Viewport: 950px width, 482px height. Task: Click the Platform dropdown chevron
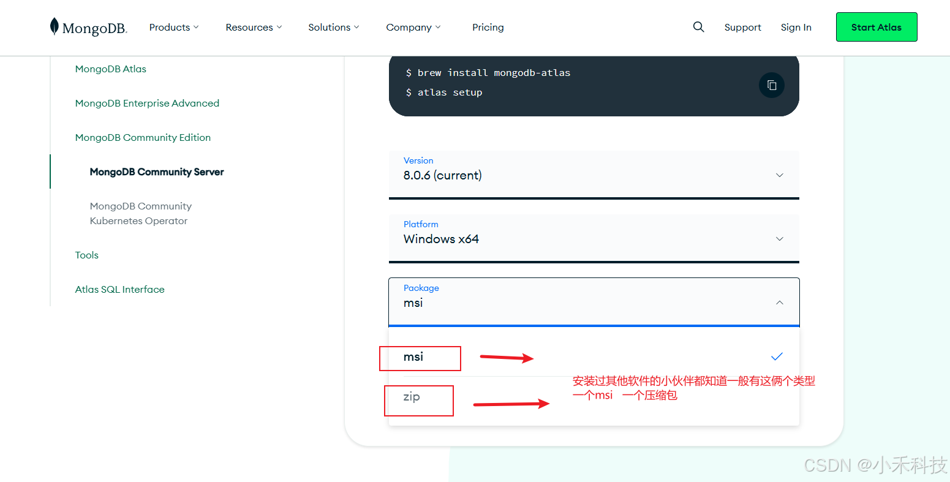[779, 239]
